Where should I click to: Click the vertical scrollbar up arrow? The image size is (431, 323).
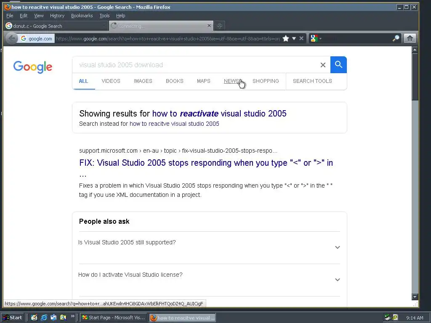[415, 50]
